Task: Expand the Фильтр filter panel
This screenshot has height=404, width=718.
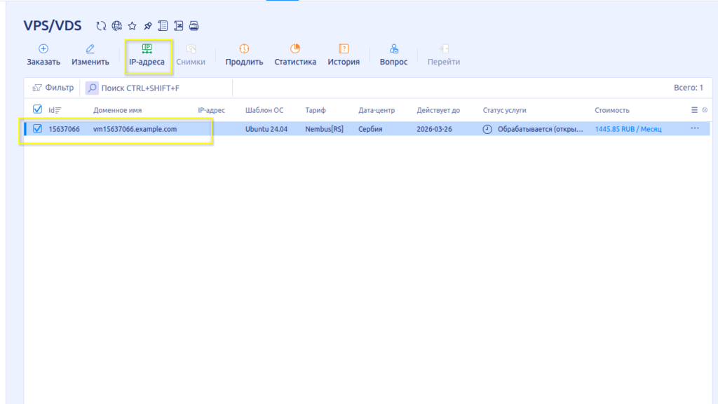Action: 53,88
